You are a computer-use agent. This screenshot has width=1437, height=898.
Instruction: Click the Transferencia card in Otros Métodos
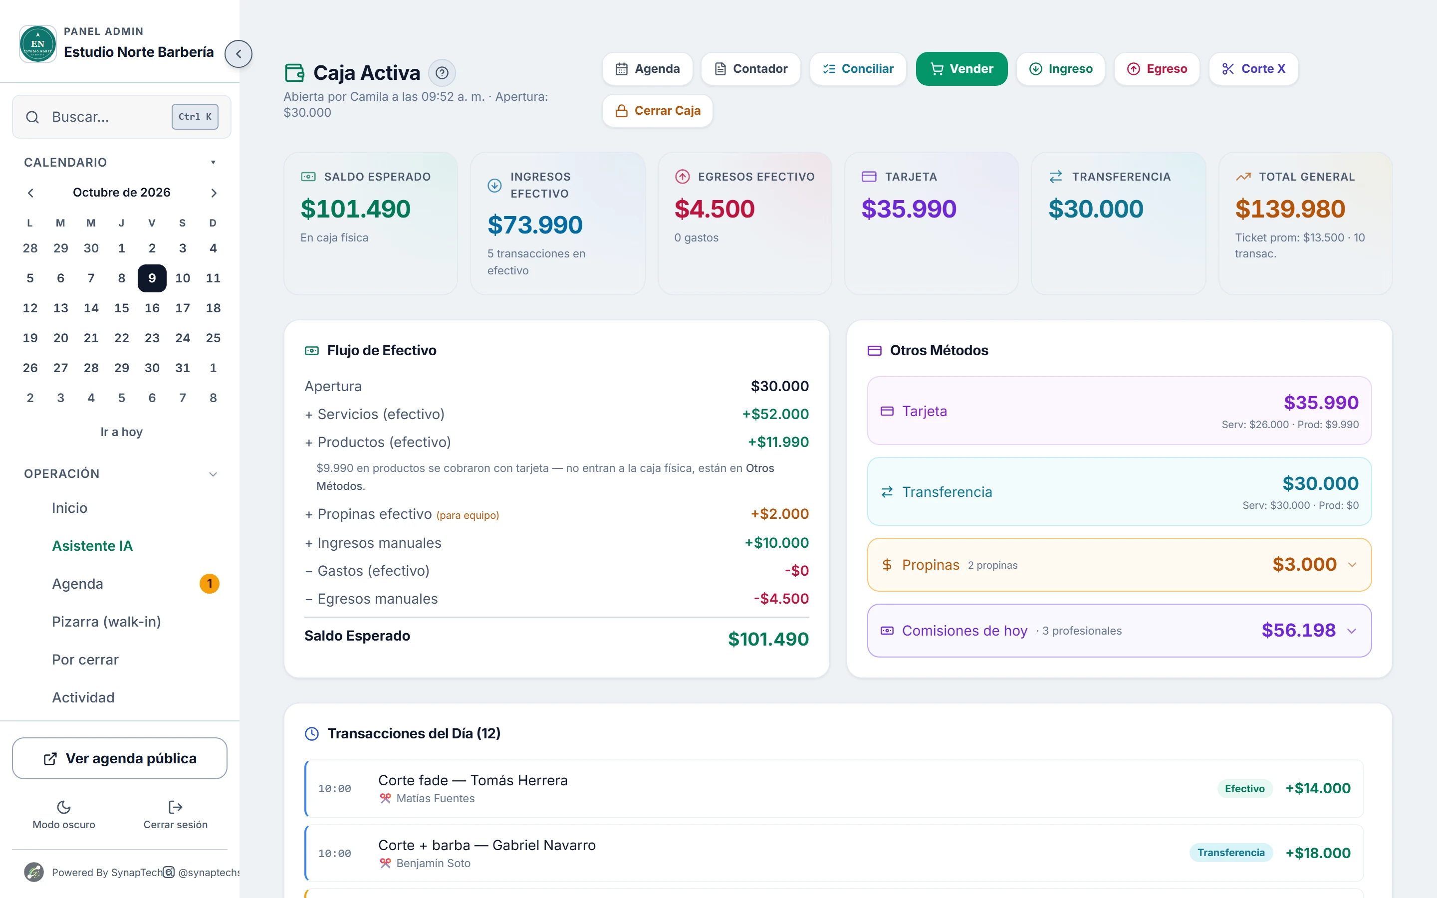point(1119,491)
